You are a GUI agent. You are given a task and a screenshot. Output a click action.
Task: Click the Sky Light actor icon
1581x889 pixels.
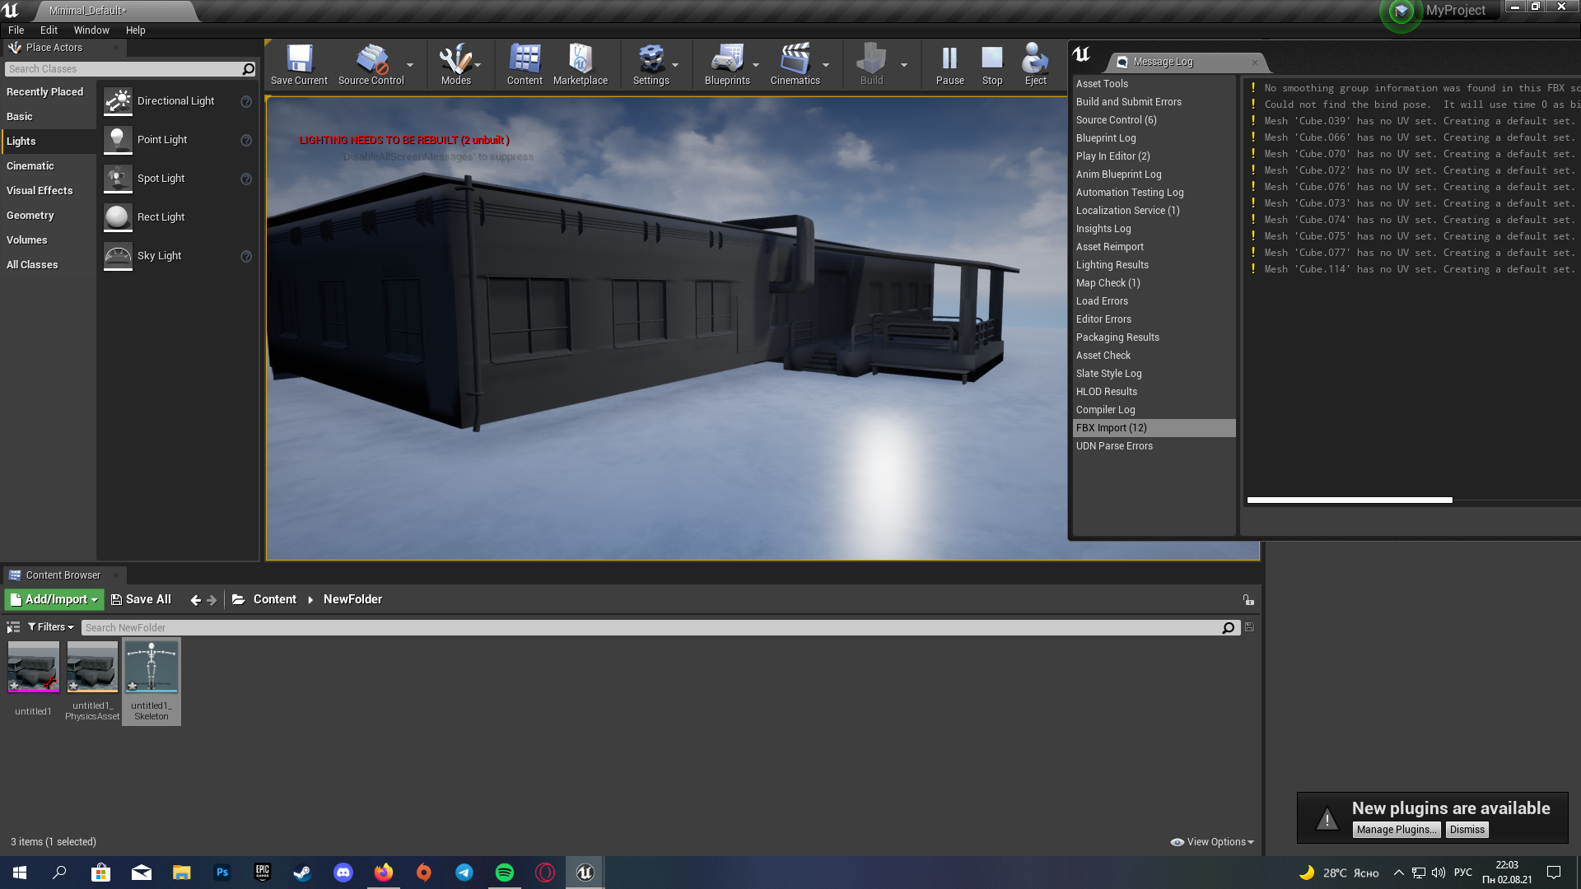pos(118,256)
